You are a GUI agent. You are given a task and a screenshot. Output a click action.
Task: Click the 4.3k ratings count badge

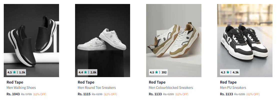point(235,72)
